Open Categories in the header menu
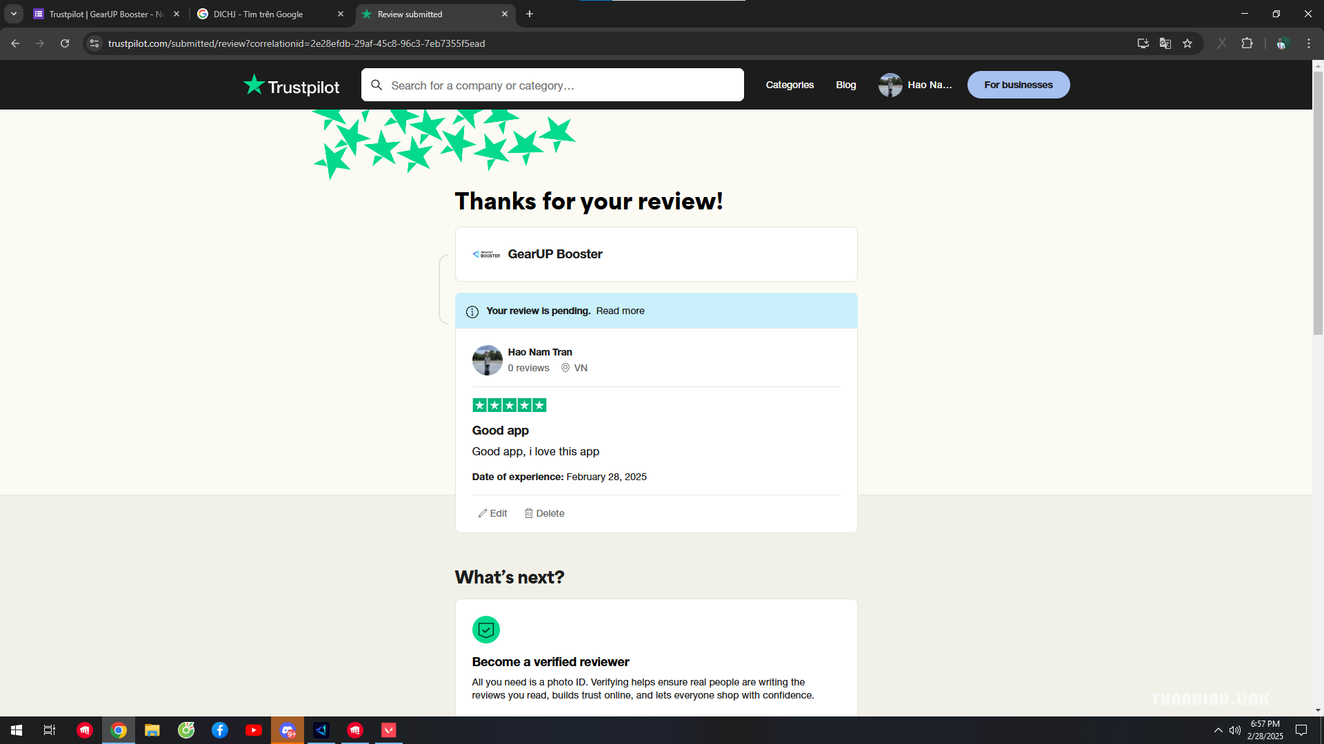Image resolution: width=1324 pixels, height=744 pixels. (790, 85)
